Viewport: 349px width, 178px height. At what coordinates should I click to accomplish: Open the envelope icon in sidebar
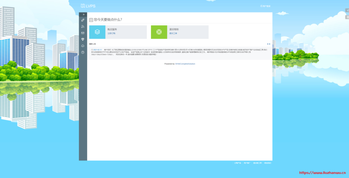tap(83, 33)
